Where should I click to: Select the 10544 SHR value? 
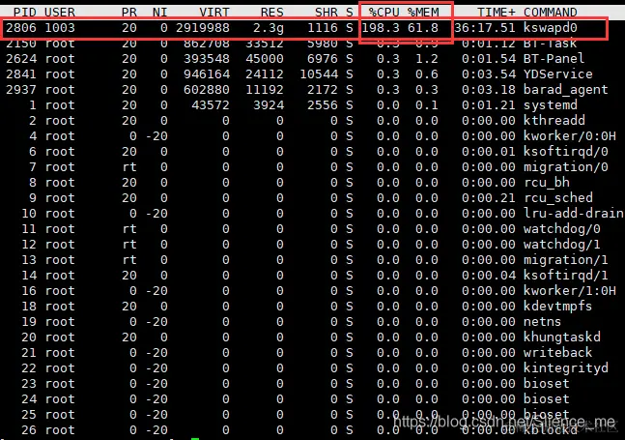click(319, 74)
